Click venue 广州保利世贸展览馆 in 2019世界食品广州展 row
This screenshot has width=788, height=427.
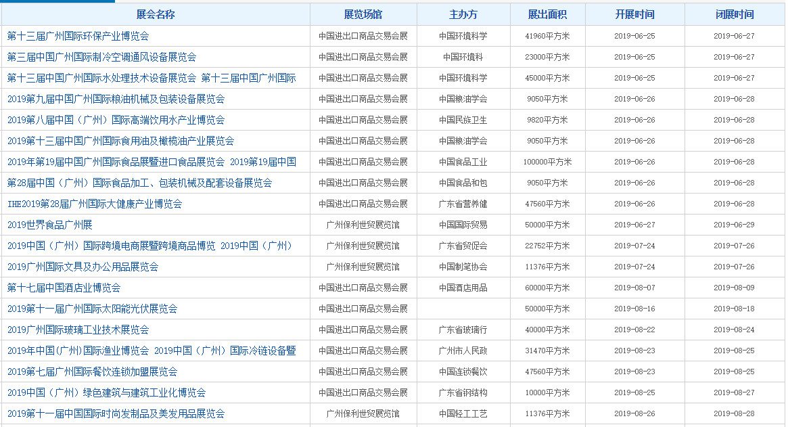[363, 225]
